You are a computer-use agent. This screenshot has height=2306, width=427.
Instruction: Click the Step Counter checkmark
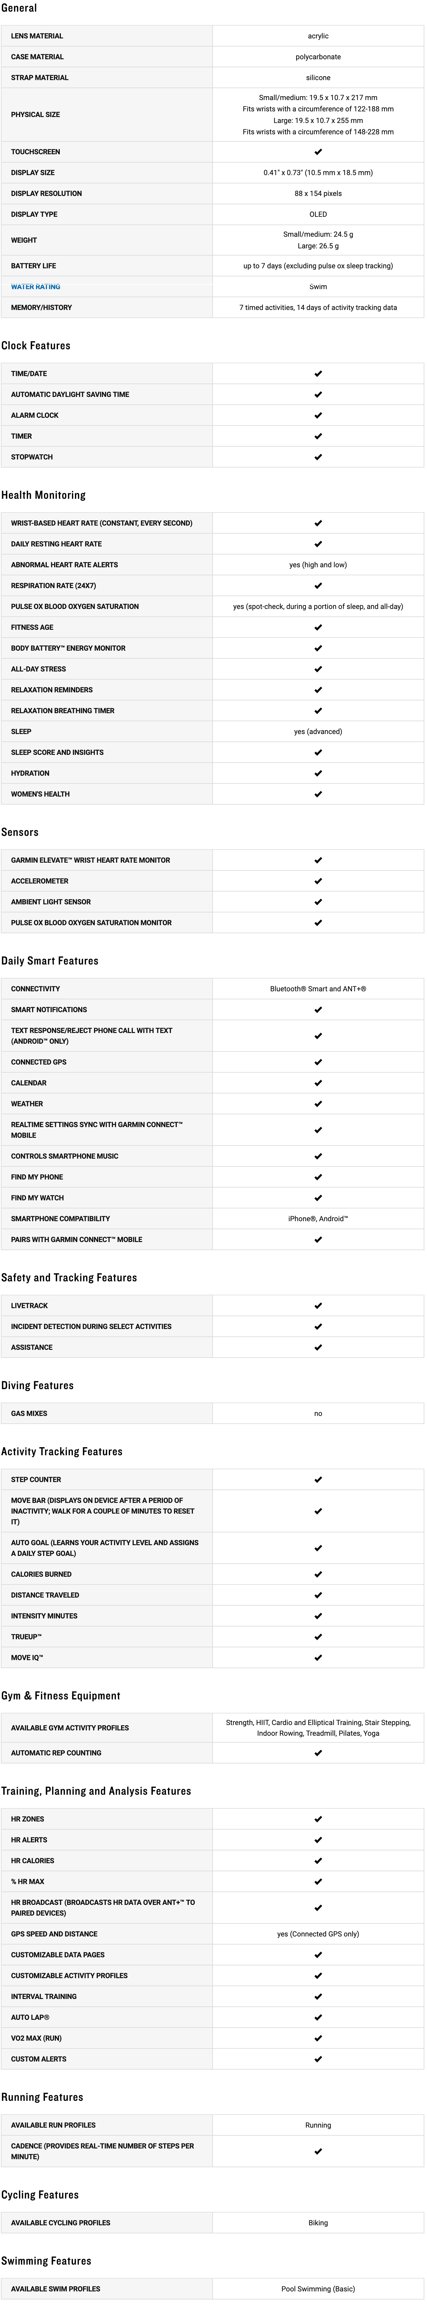(318, 1480)
